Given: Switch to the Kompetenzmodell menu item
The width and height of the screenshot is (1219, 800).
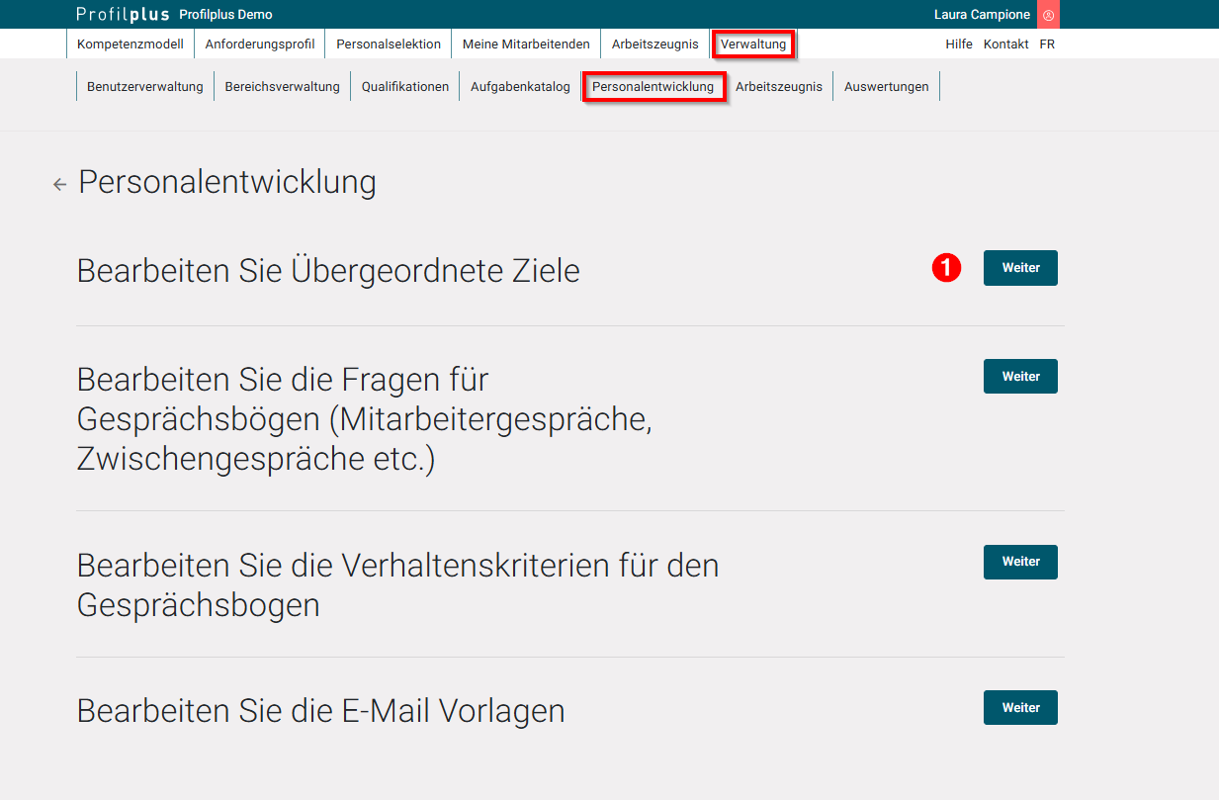Looking at the screenshot, I should pos(129,44).
